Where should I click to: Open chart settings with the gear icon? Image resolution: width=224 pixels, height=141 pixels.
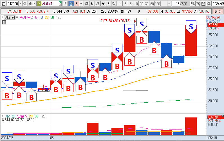[x=209, y=4]
